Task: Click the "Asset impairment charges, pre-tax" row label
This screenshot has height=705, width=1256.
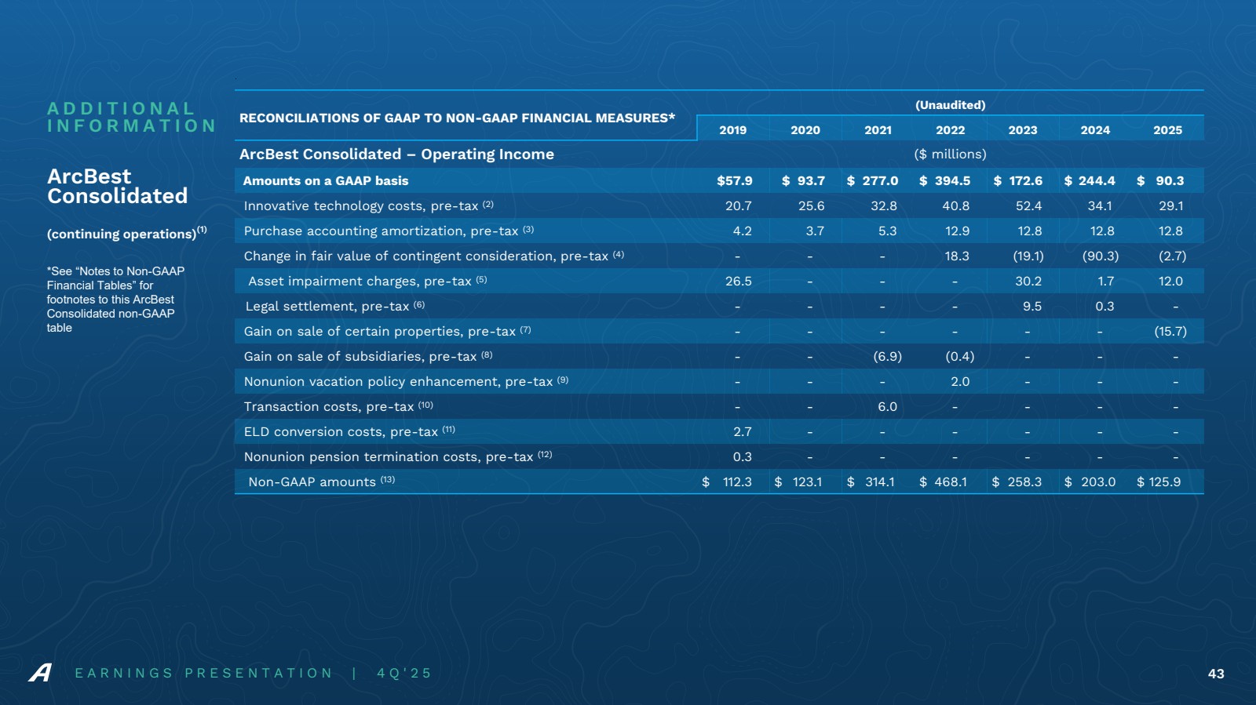Action: (367, 282)
